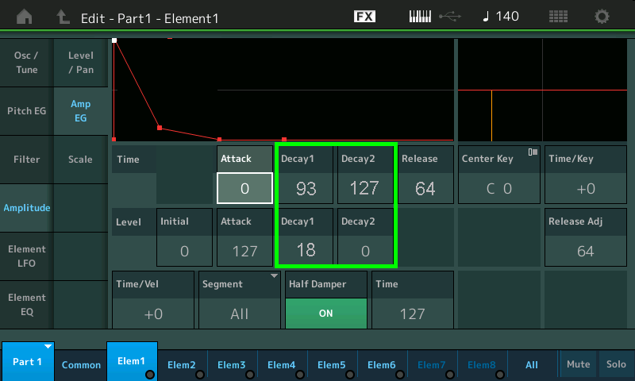Image resolution: width=635 pixels, height=381 pixels.
Task: Open the Element LFO tab
Action: tap(27, 256)
